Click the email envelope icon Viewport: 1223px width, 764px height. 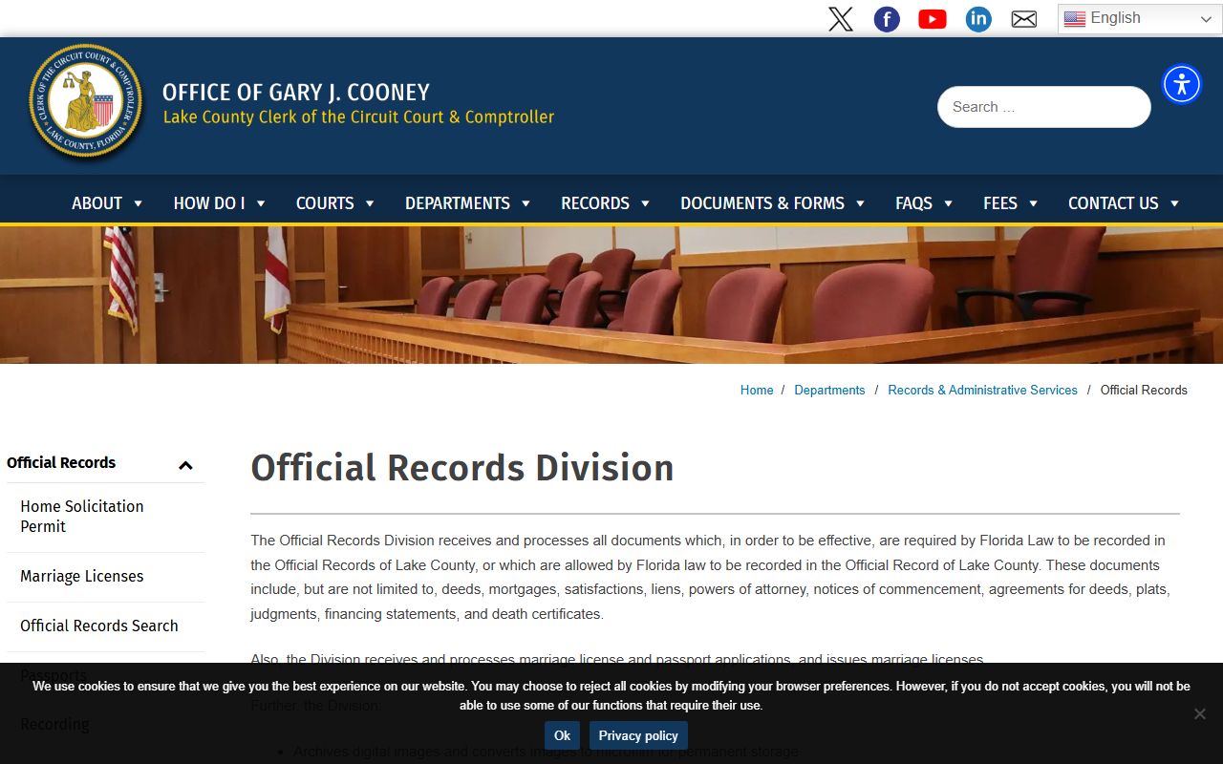[1024, 19]
